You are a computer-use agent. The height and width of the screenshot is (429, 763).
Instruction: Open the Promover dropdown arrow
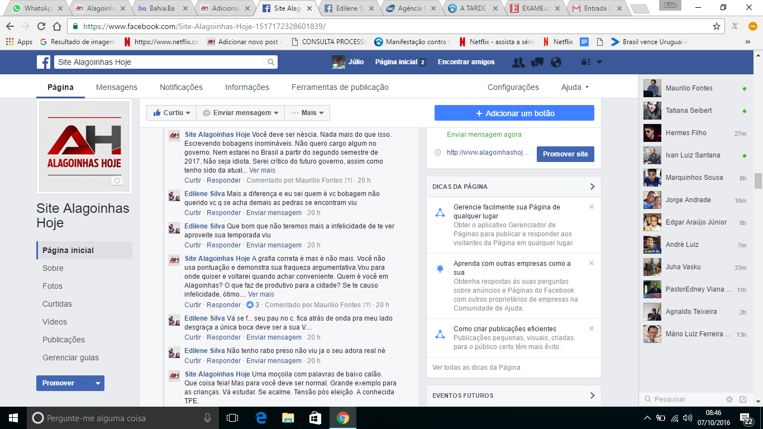click(x=98, y=383)
